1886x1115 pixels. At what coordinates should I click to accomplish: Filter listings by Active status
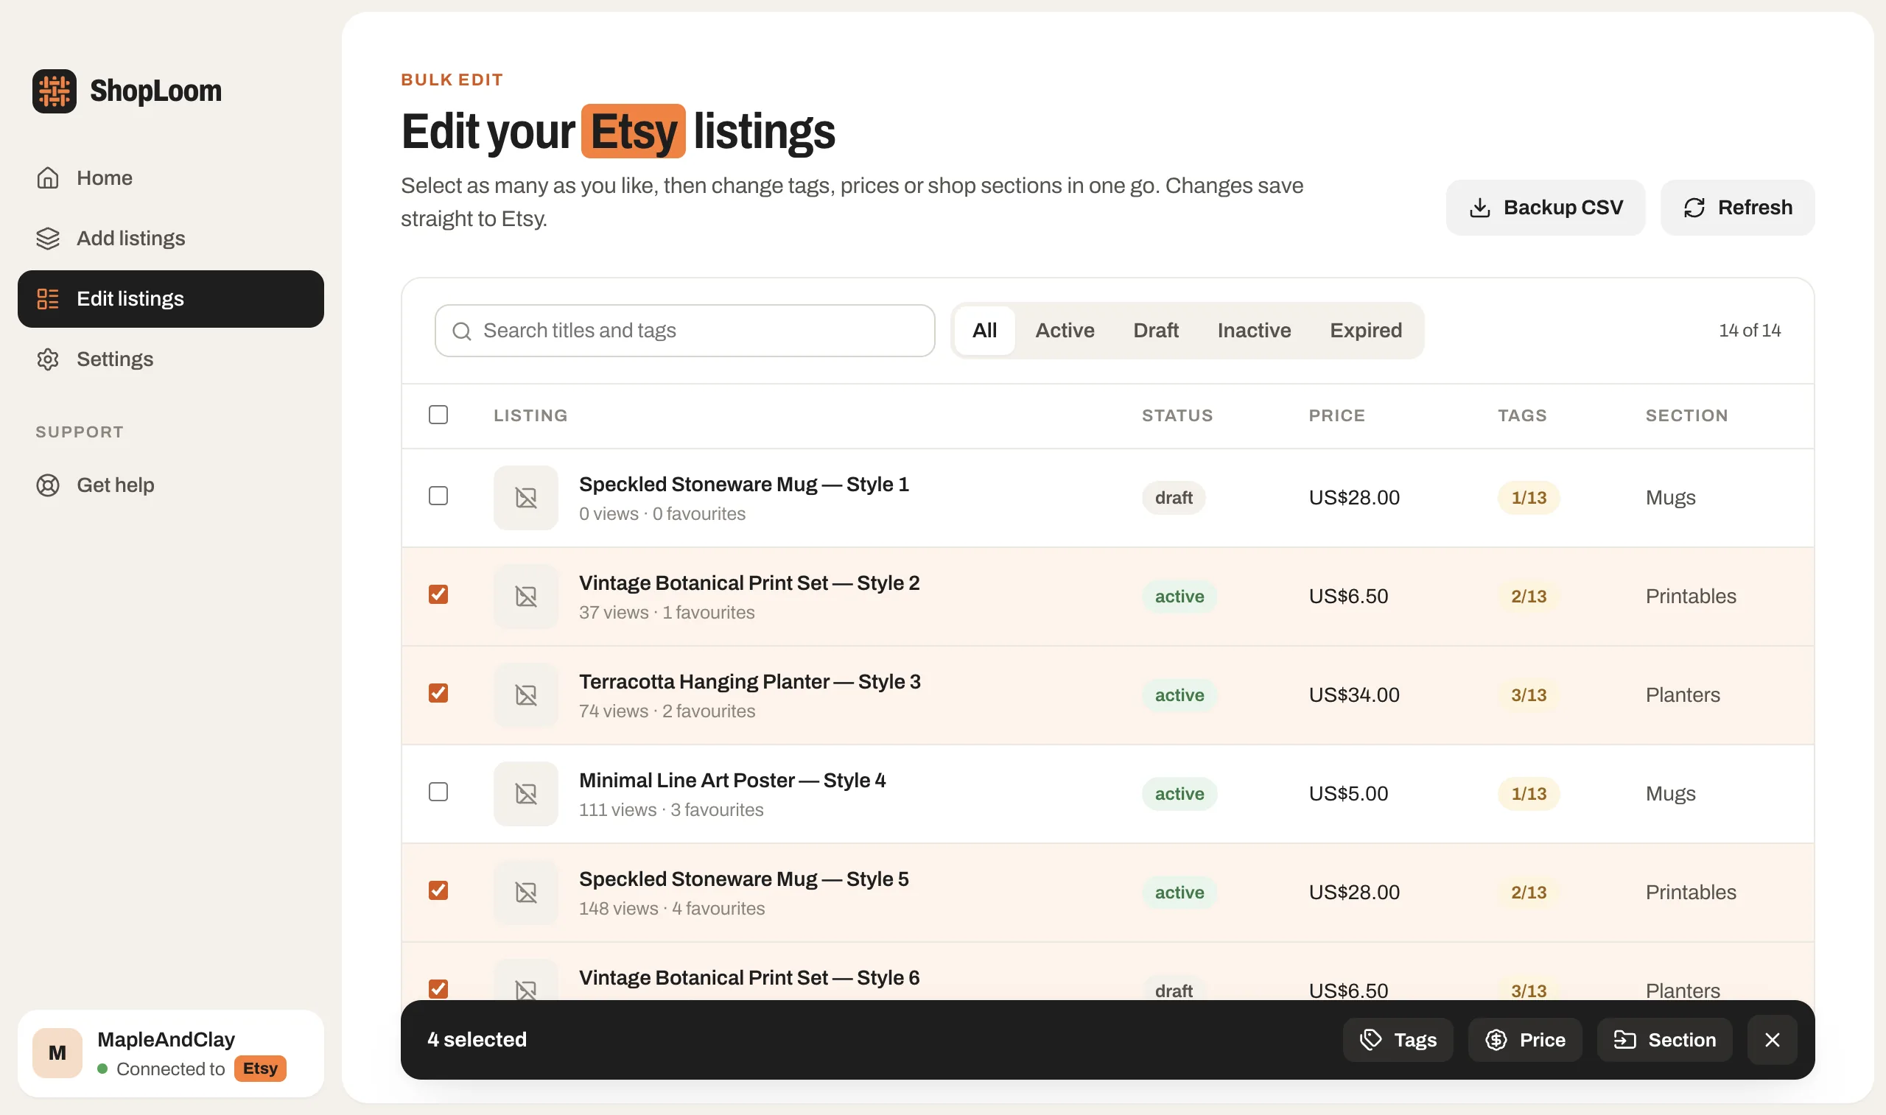point(1064,331)
